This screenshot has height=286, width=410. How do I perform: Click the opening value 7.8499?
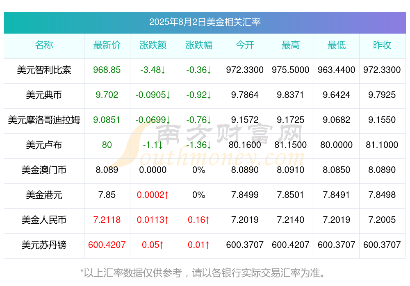[245, 195]
